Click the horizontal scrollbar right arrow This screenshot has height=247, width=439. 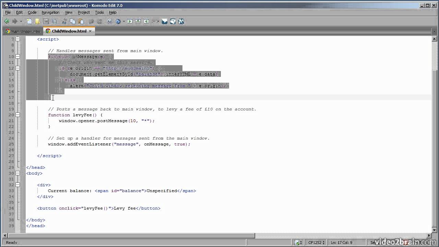429,236
